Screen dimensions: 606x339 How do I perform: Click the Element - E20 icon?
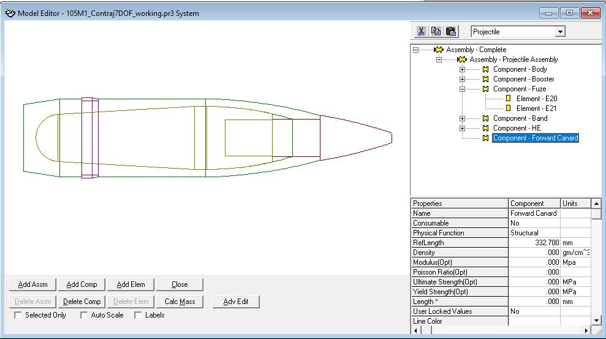[x=508, y=99]
